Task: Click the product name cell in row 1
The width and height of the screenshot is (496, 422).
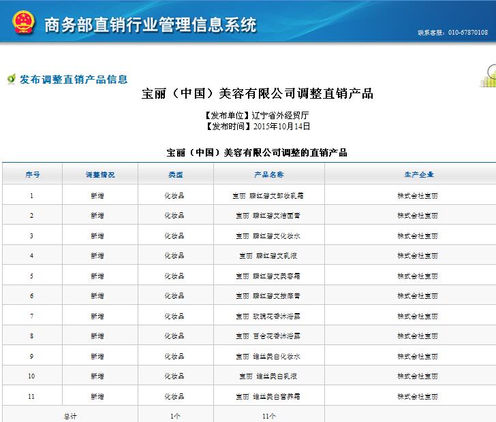Action: pos(268,195)
